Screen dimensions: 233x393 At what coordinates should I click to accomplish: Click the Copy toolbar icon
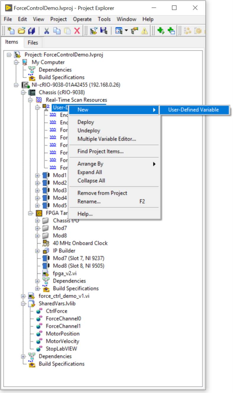(57, 31)
